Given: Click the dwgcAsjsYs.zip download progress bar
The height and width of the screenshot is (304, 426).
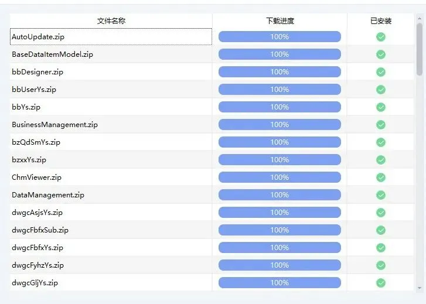Looking at the screenshot, I should (x=280, y=213).
